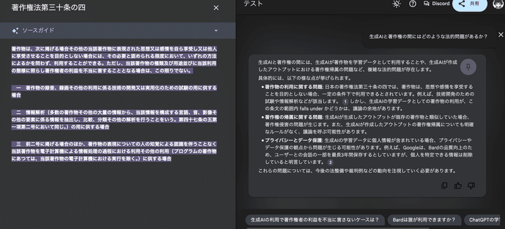The width and height of the screenshot is (505, 229).
Task: Click highlighted paragraph starting 三 前二号に掲げる場合
Action: pos(114,151)
